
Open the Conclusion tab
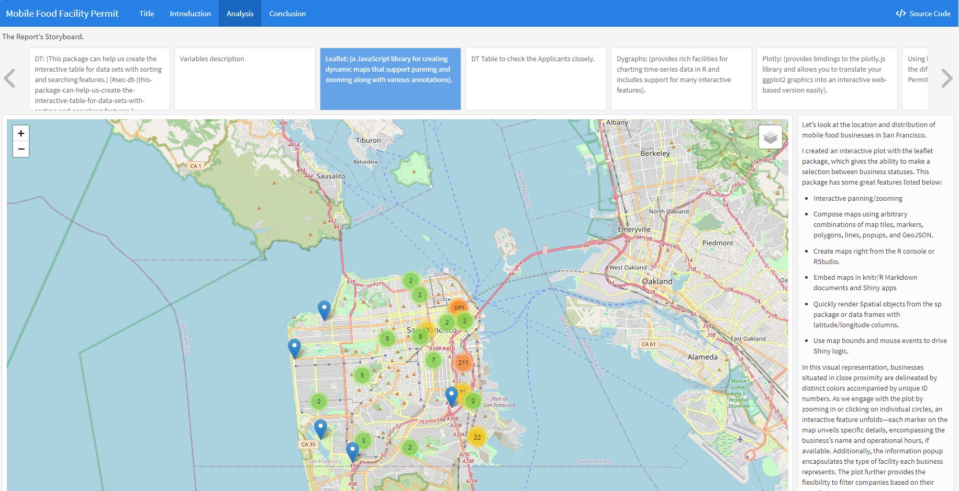point(287,14)
